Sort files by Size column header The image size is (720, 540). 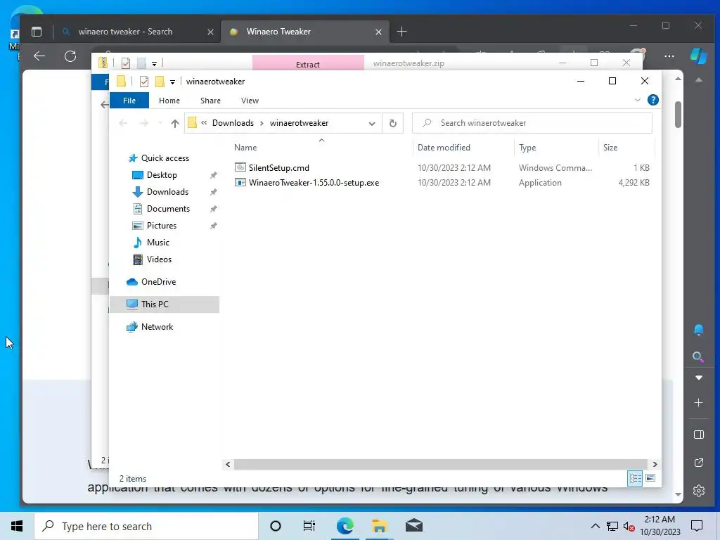pyautogui.click(x=610, y=148)
